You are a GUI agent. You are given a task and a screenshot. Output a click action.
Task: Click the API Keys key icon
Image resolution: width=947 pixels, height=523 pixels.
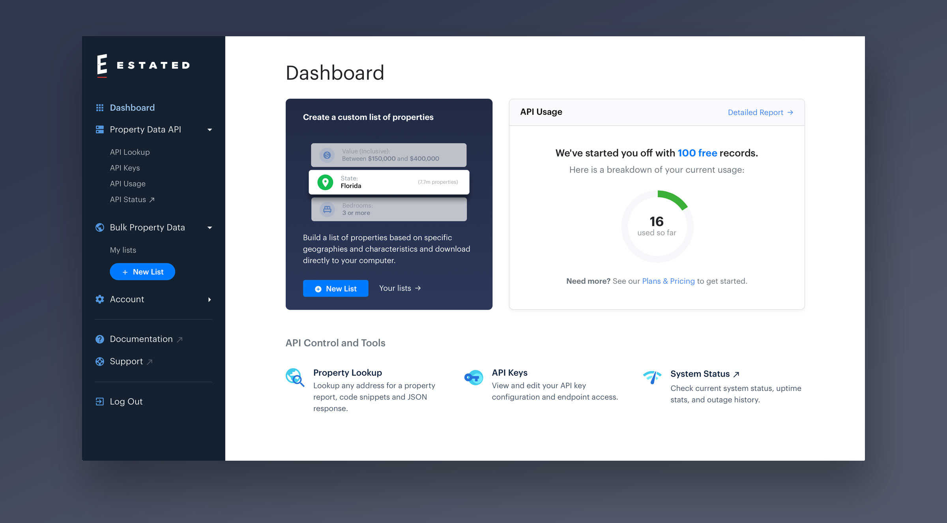(x=473, y=377)
